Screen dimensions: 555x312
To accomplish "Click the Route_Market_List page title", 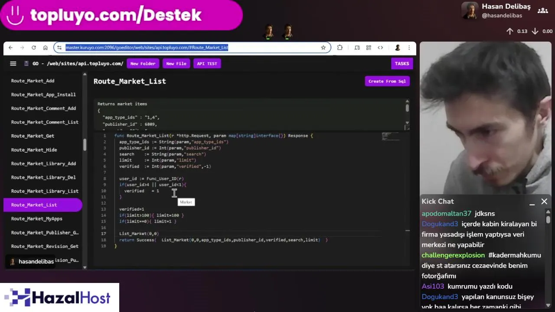I will click(130, 81).
